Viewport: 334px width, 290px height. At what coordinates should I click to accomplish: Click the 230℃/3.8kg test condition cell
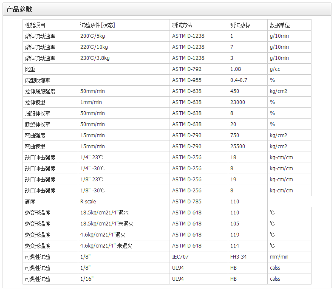coord(124,58)
